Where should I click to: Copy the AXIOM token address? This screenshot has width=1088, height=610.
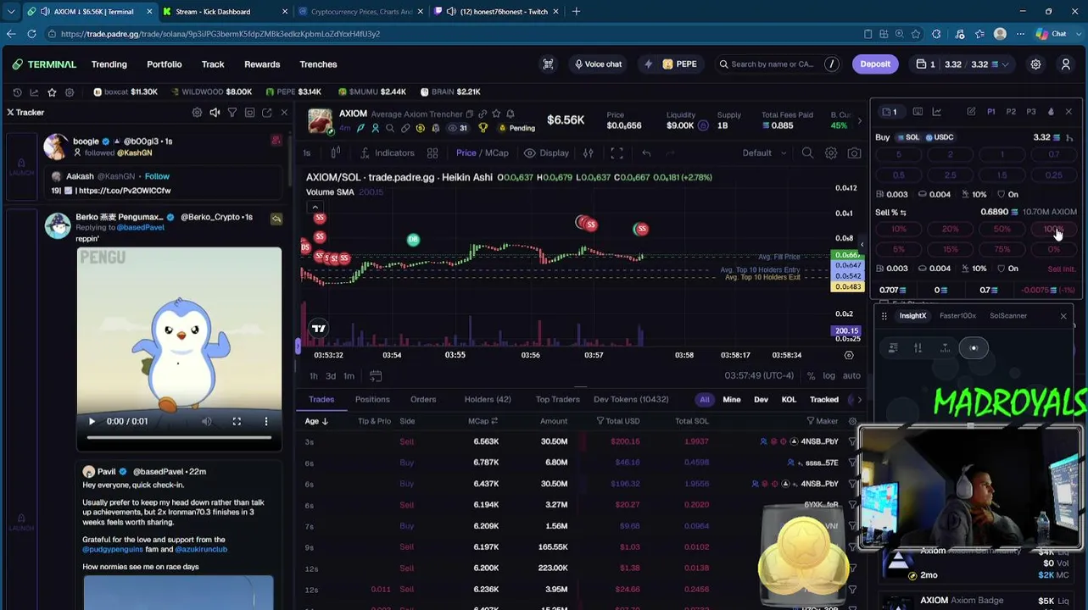click(470, 114)
